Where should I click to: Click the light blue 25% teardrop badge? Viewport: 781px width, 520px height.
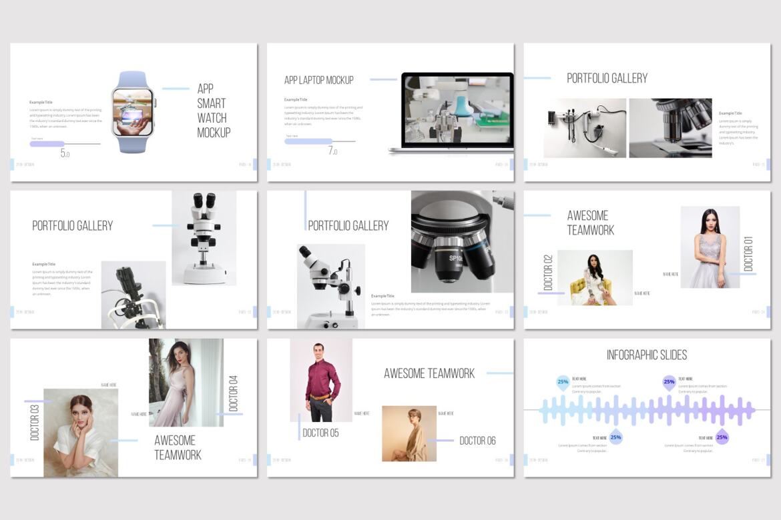(x=561, y=381)
